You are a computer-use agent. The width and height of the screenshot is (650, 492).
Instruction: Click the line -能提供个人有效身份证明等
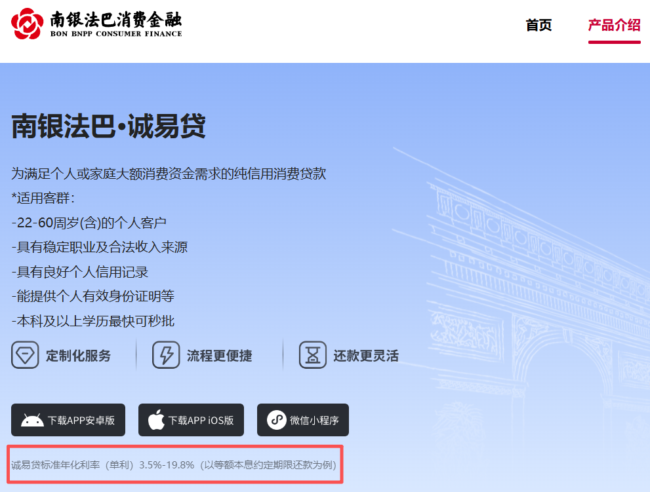pos(93,296)
